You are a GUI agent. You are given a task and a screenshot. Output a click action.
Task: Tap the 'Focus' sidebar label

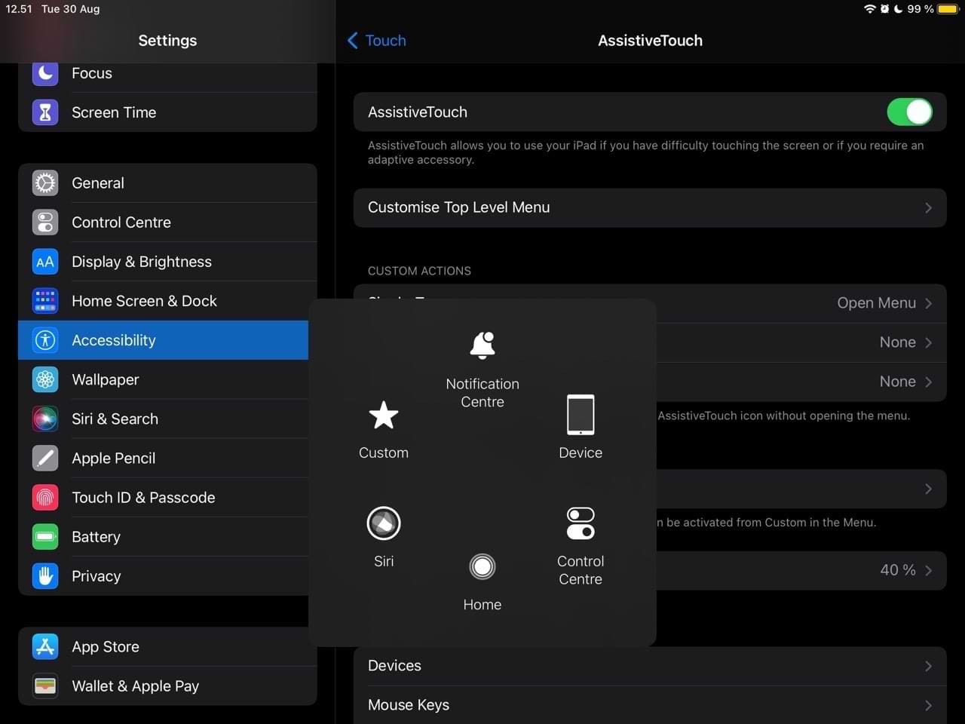[x=92, y=73]
